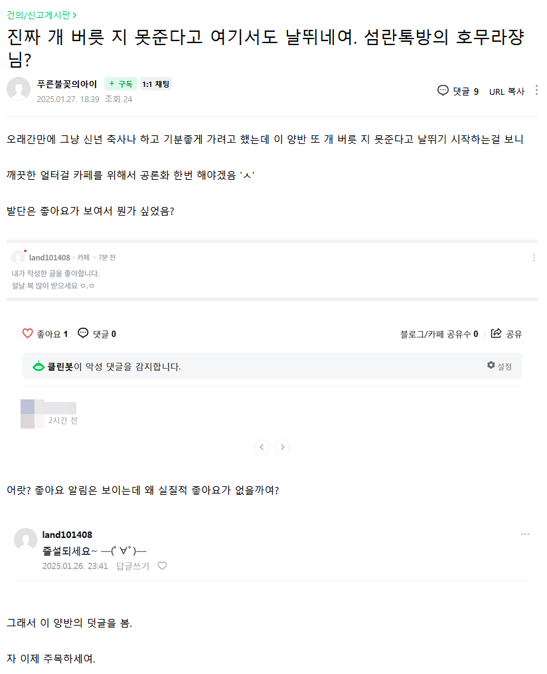
Task: Click 답글쓰기 under the comment
Action: click(133, 566)
